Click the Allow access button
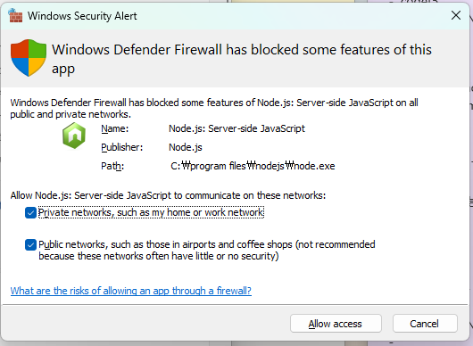 [336, 324]
